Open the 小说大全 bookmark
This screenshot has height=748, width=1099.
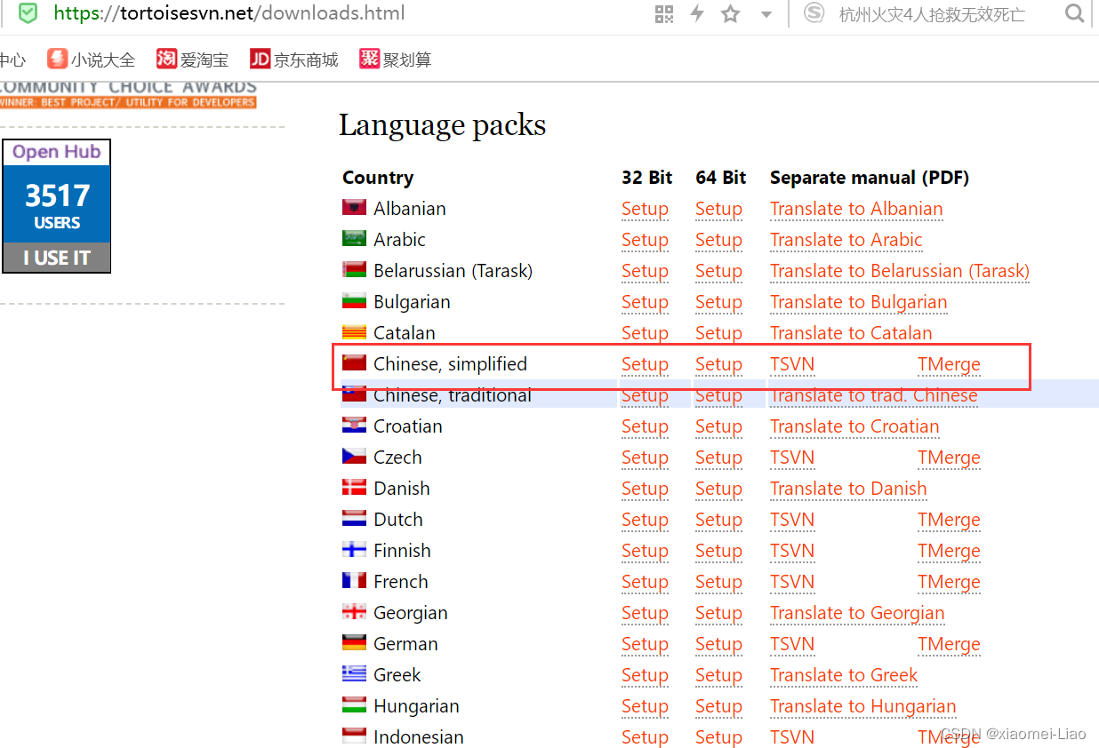(x=92, y=60)
